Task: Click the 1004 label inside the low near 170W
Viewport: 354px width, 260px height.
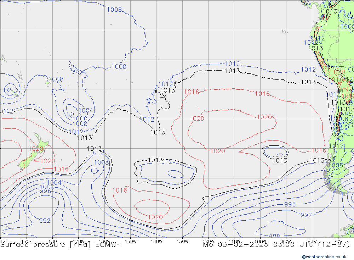Action: pos(86,111)
